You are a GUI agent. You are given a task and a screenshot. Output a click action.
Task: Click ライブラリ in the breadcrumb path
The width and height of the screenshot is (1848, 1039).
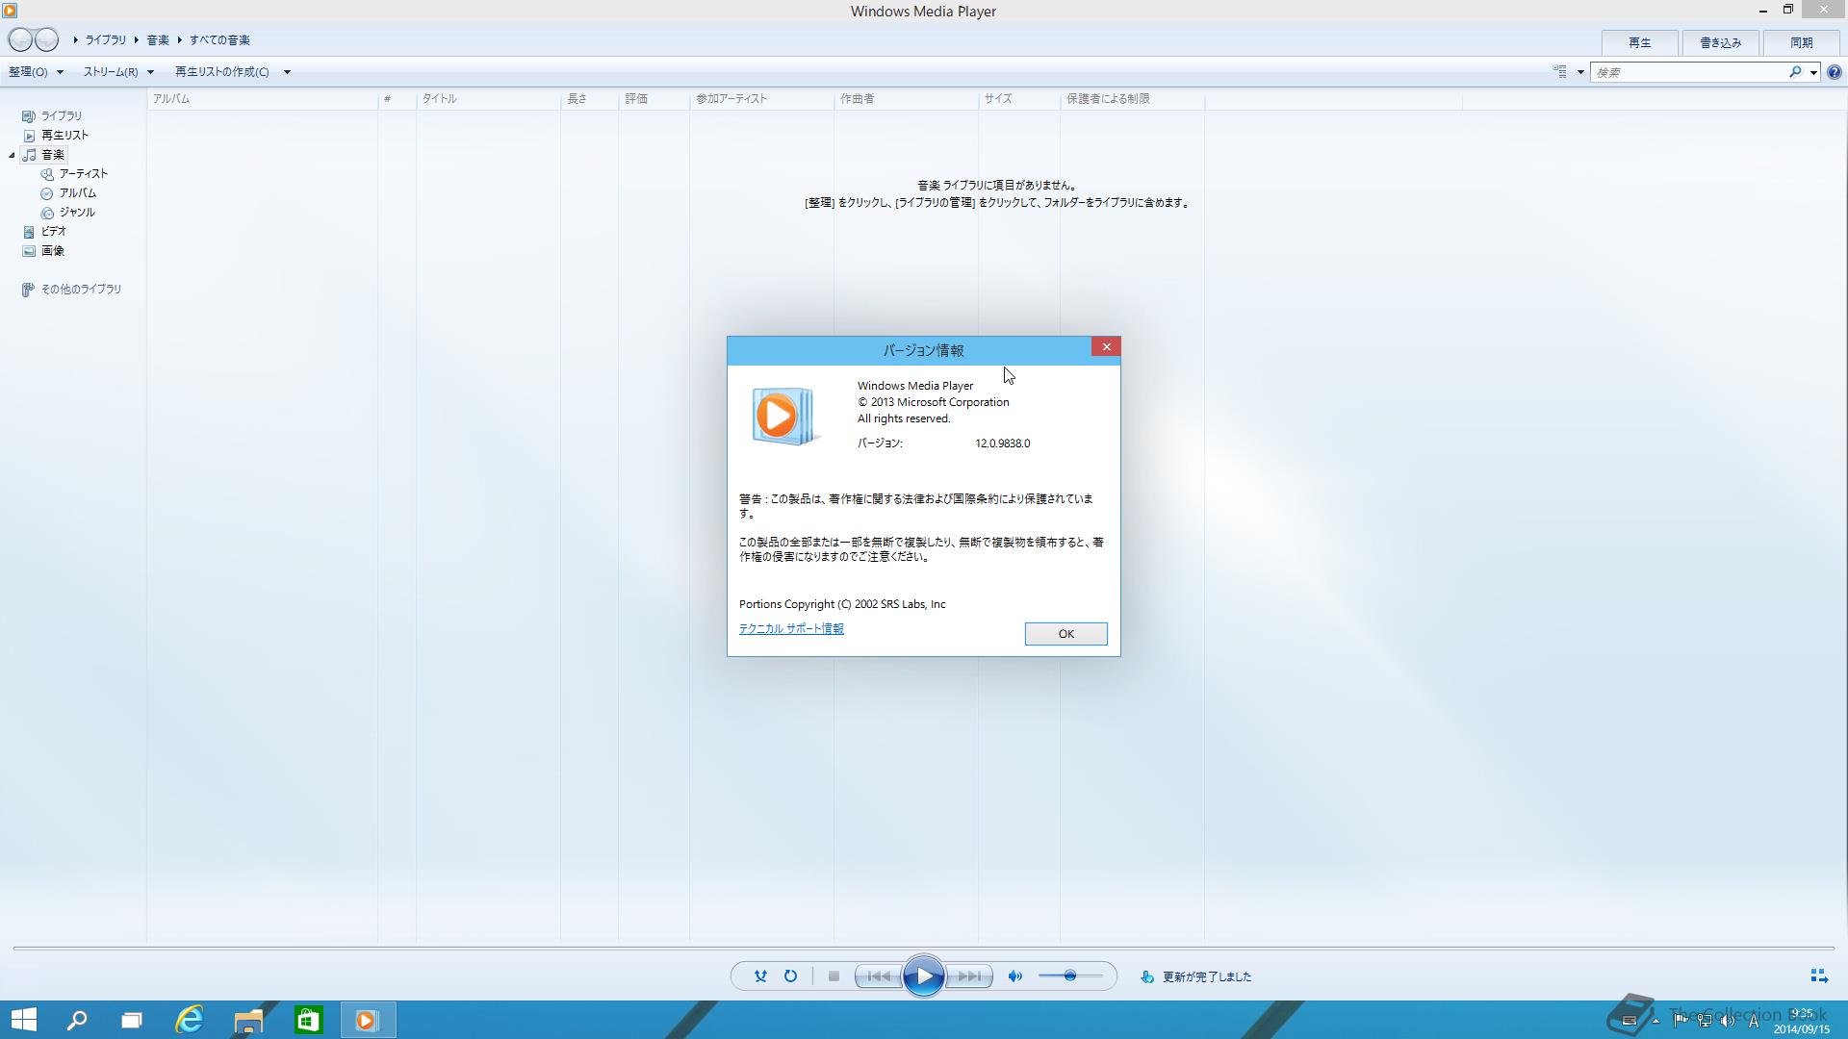105,40
